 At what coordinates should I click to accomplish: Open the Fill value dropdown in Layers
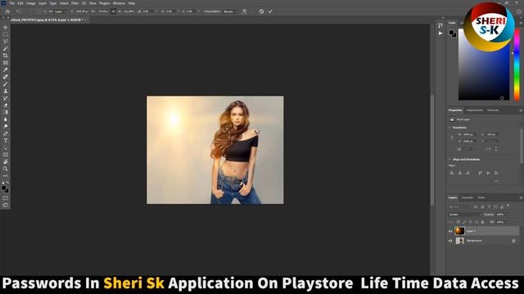508,222
